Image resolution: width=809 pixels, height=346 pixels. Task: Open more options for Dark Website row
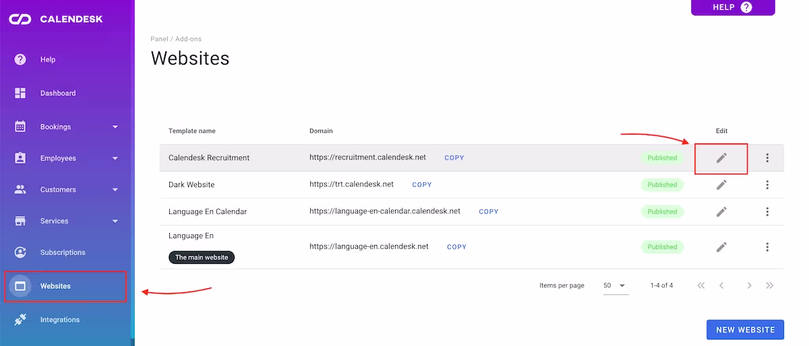tap(767, 184)
